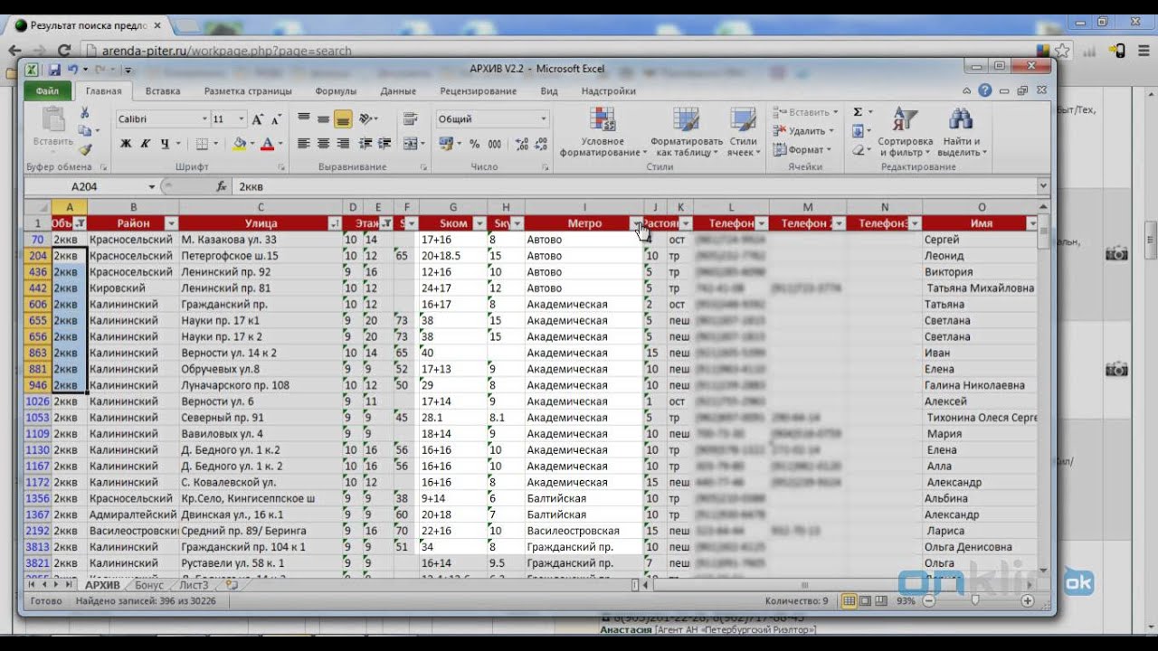The width and height of the screenshot is (1158, 651).
Task: Increase font size with the large A icon
Action: 258,119
